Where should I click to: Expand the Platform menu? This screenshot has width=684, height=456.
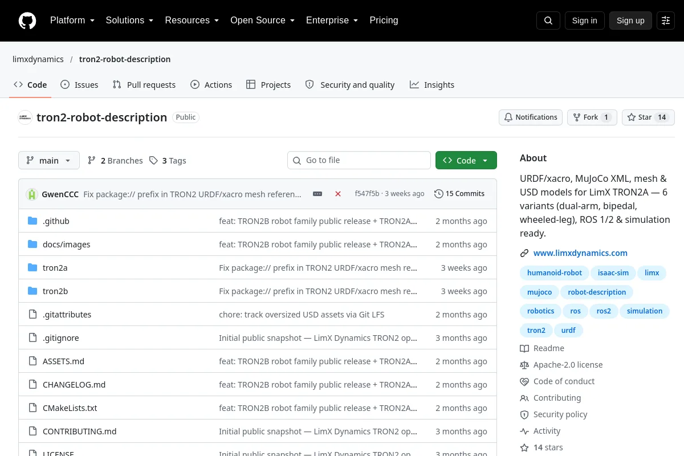click(72, 21)
